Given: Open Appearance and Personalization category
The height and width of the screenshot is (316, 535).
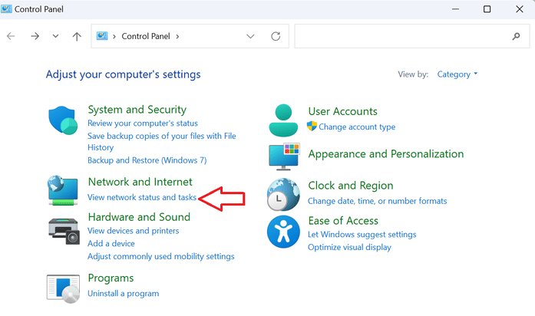Looking at the screenshot, I should (x=386, y=154).
